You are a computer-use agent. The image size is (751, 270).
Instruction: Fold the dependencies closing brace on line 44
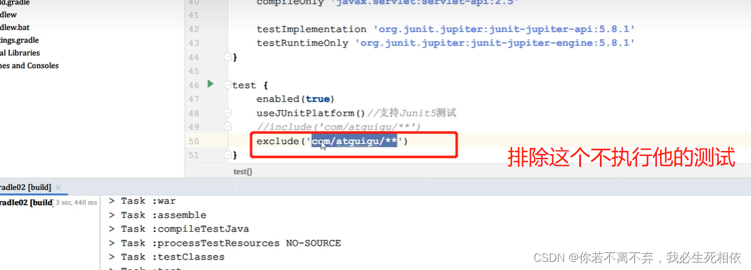pos(228,57)
